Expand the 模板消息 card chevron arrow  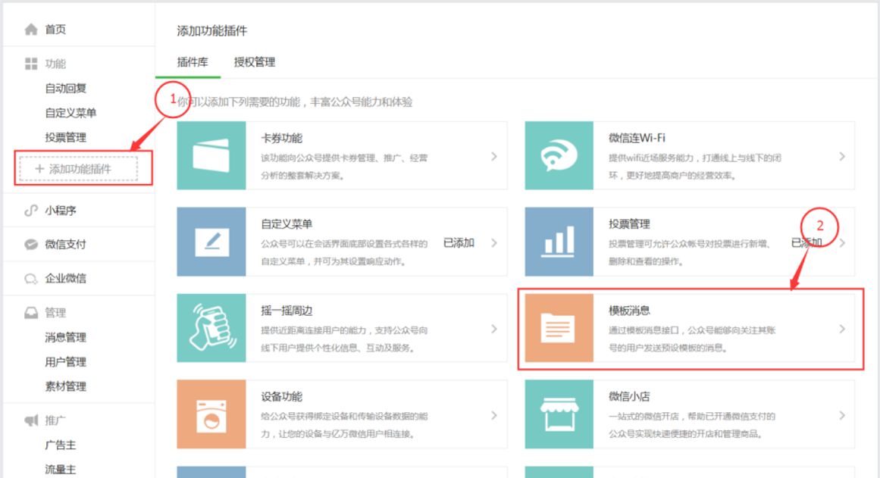tap(842, 329)
